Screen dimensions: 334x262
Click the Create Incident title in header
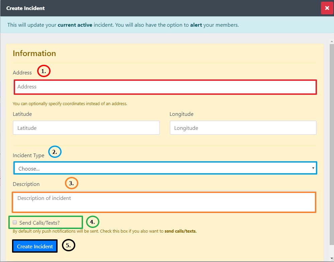(x=25, y=8)
